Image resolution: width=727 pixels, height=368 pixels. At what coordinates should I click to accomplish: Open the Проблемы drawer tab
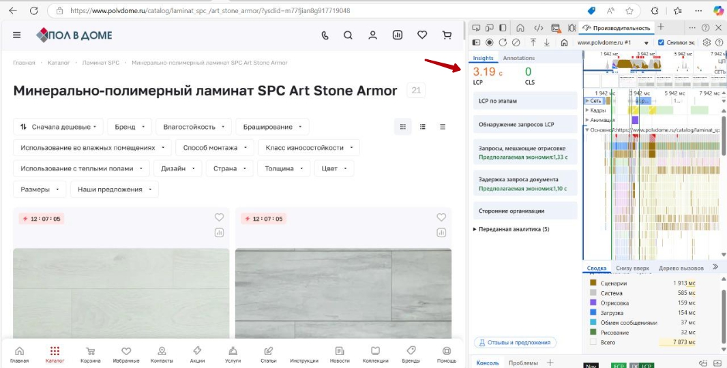[x=523, y=363]
